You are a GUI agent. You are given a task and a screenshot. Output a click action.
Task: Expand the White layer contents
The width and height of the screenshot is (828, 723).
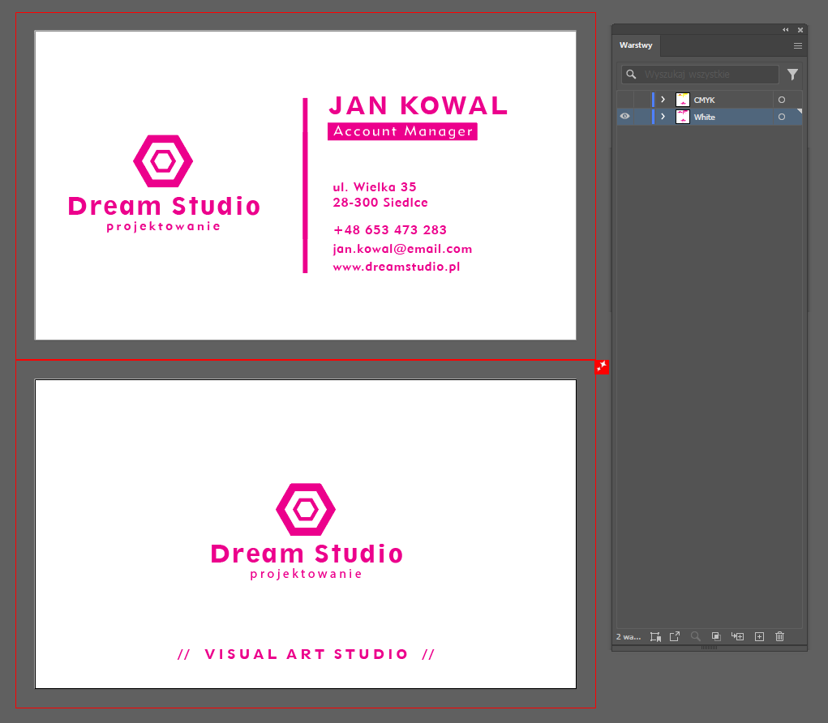(x=663, y=117)
